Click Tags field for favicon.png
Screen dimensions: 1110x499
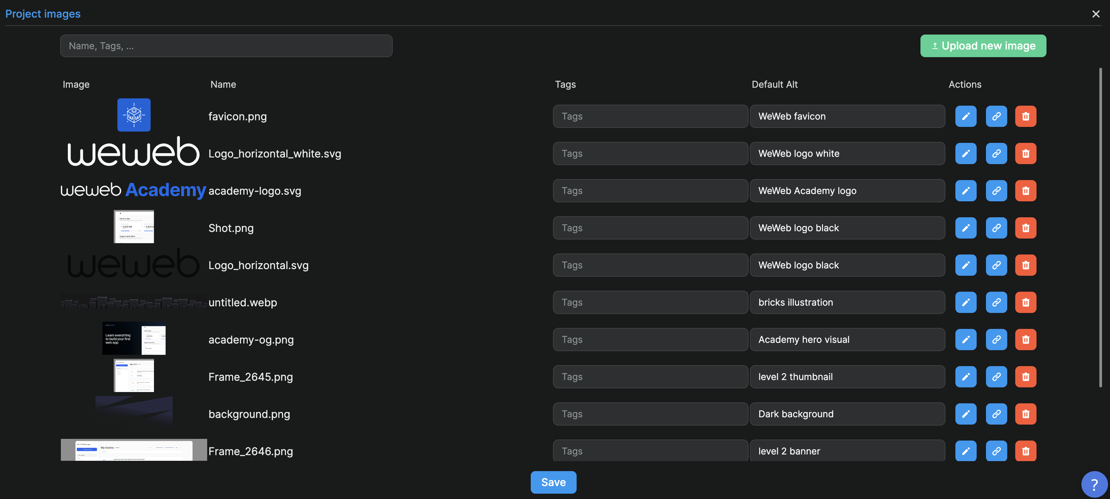(650, 116)
